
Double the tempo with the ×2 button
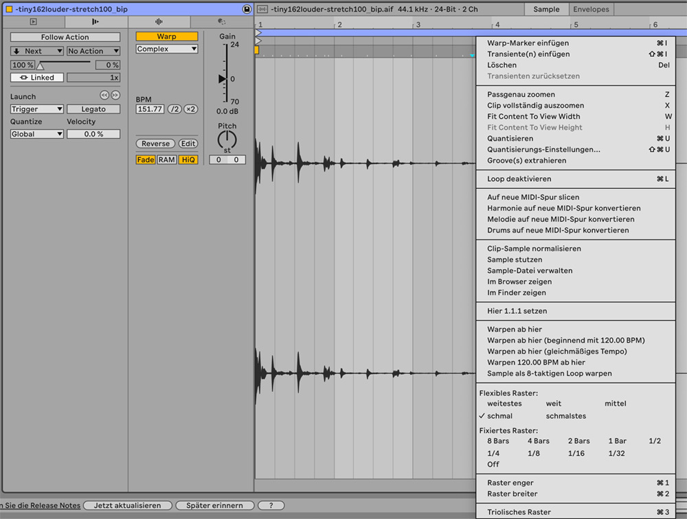point(191,109)
